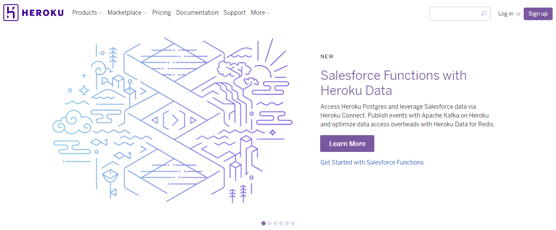Expand the More navigation menu
This screenshot has height=230, width=556.
(260, 13)
